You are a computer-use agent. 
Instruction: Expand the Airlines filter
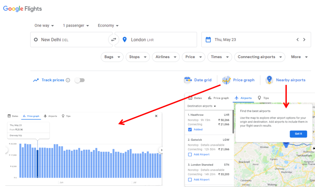click(x=166, y=57)
